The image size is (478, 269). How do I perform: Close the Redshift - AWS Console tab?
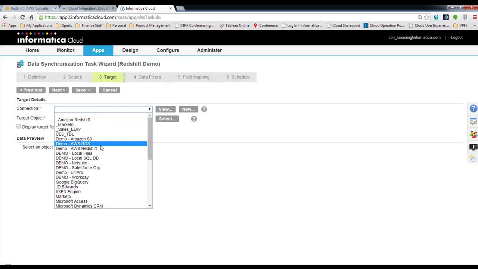(56, 8)
